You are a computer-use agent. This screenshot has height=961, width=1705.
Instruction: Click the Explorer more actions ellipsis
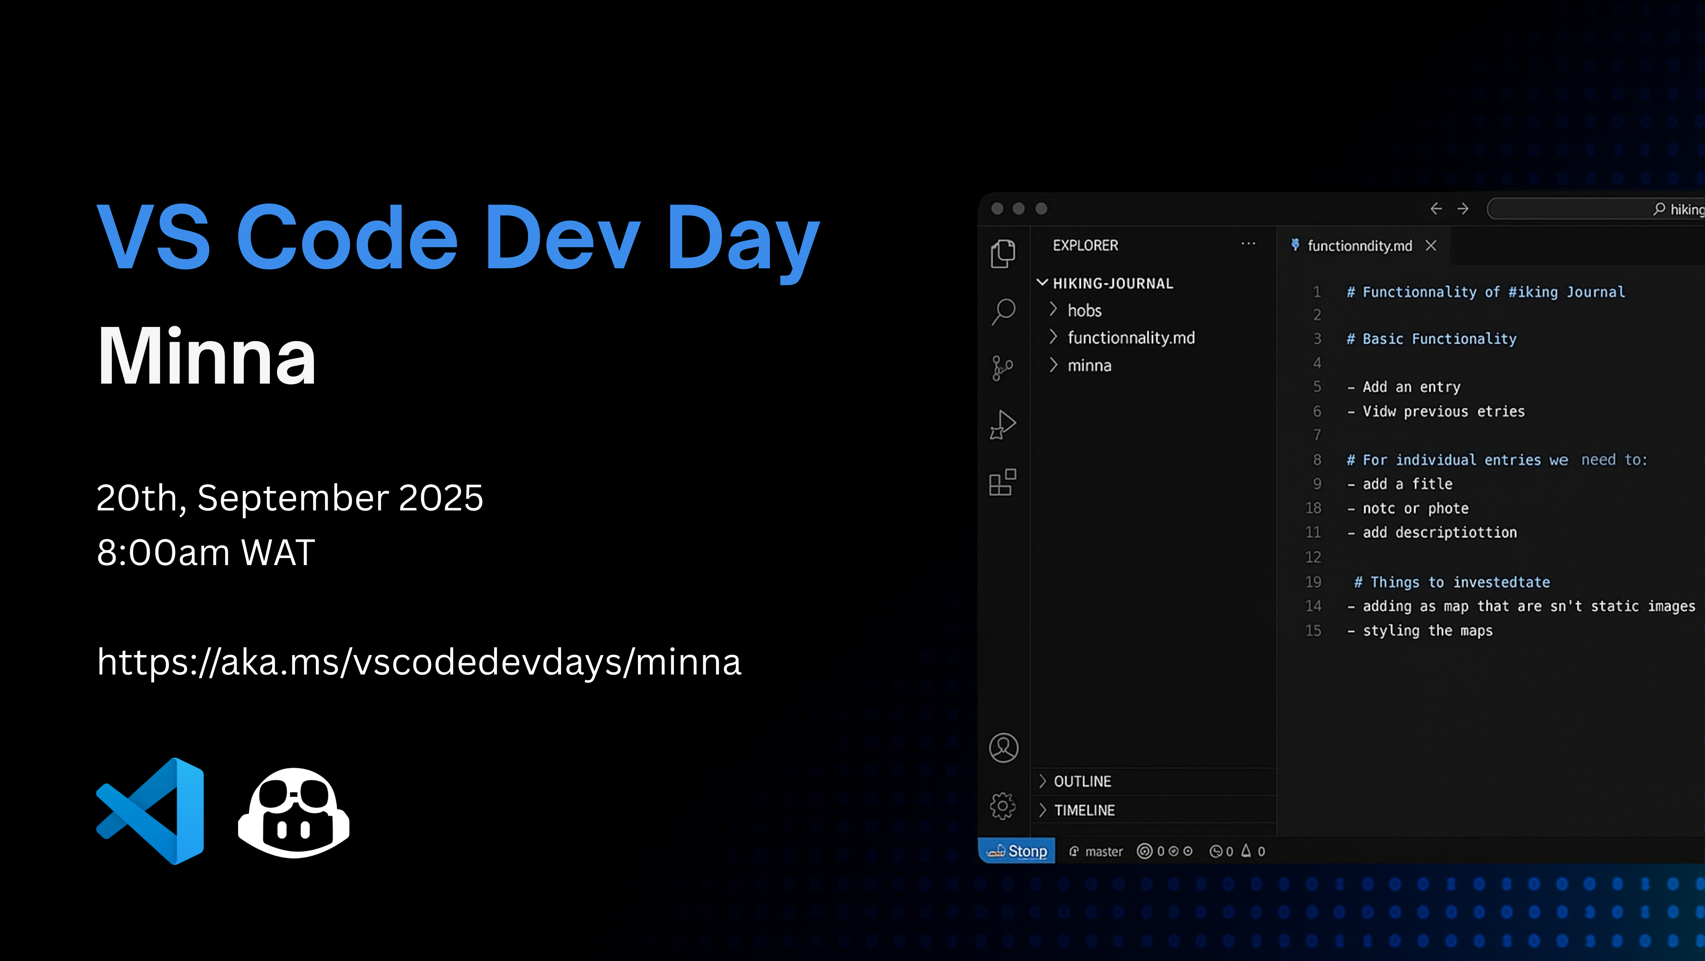[1248, 244]
